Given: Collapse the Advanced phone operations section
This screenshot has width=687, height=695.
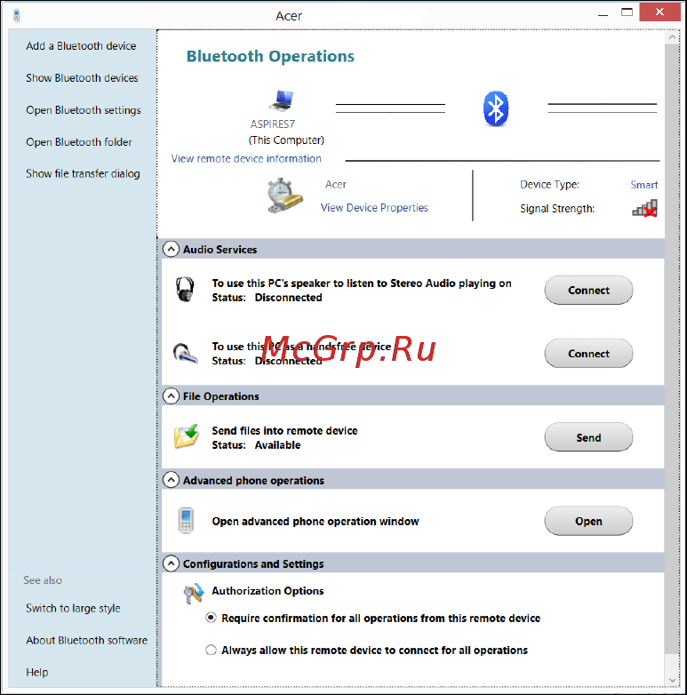Looking at the screenshot, I should tap(172, 480).
